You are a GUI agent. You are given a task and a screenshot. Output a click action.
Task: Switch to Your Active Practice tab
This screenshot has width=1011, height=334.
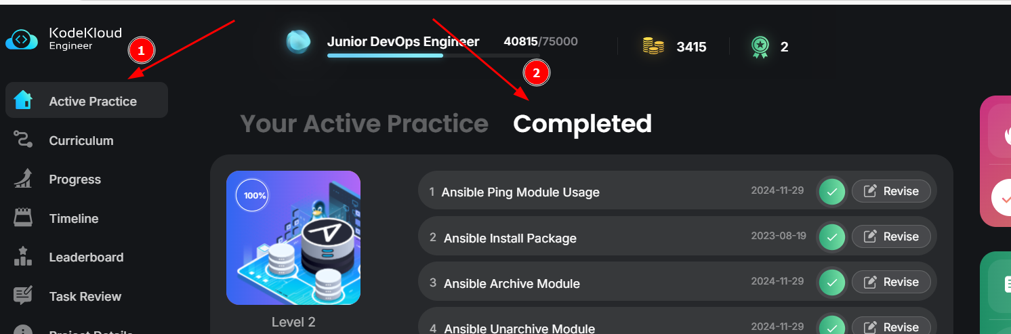coord(364,124)
